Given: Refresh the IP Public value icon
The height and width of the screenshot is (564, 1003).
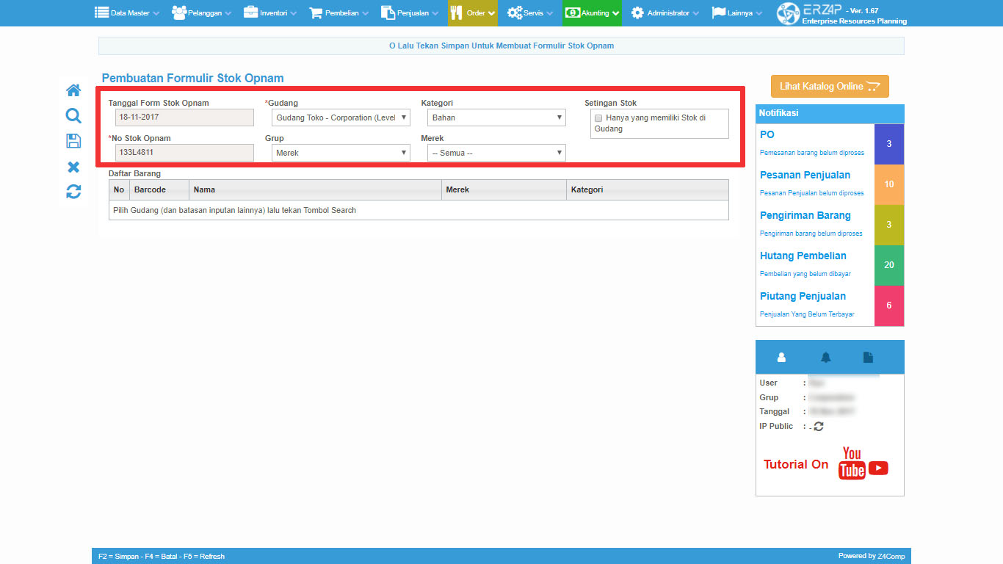Looking at the screenshot, I should click(x=819, y=427).
